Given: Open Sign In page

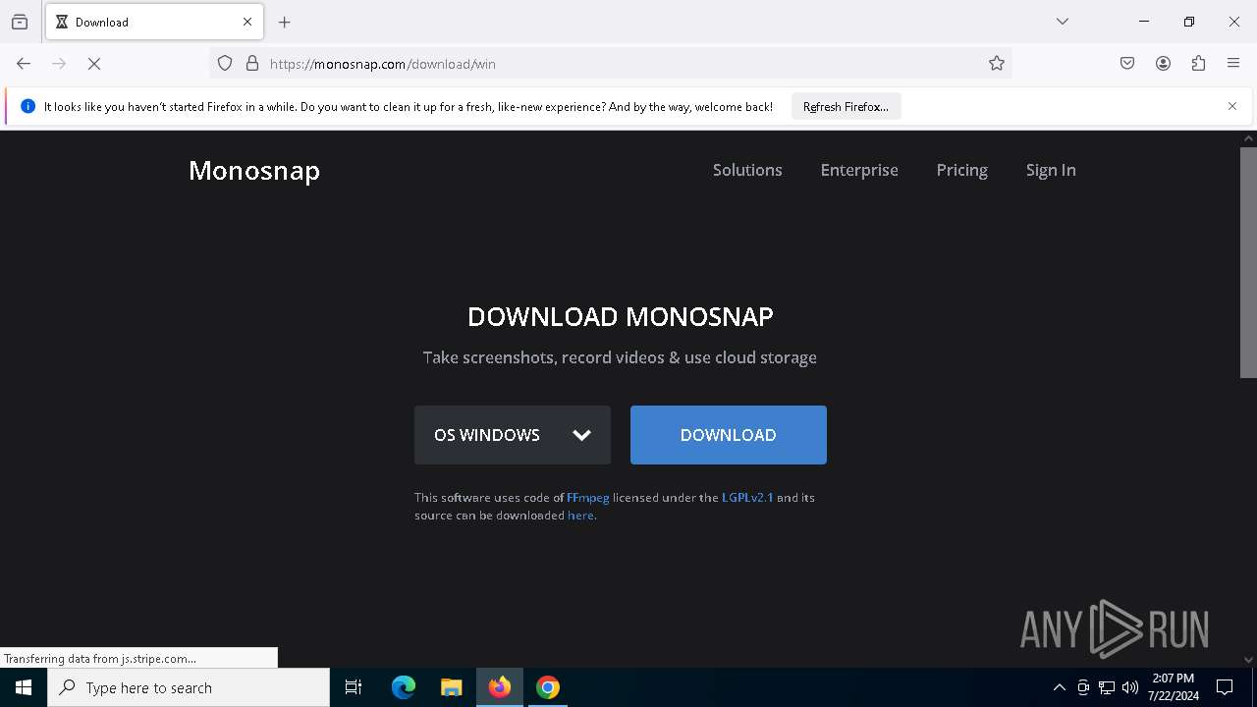Looking at the screenshot, I should (1051, 170).
